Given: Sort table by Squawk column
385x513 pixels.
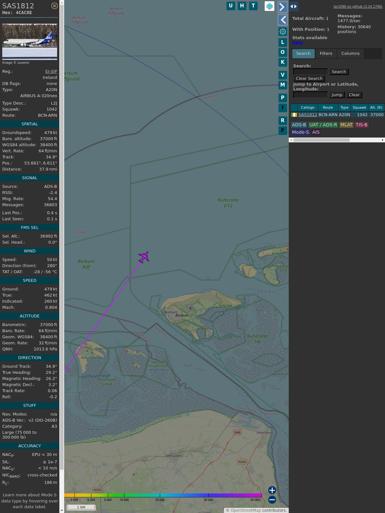Looking at the screenshot, I should [x=359, y=108].
